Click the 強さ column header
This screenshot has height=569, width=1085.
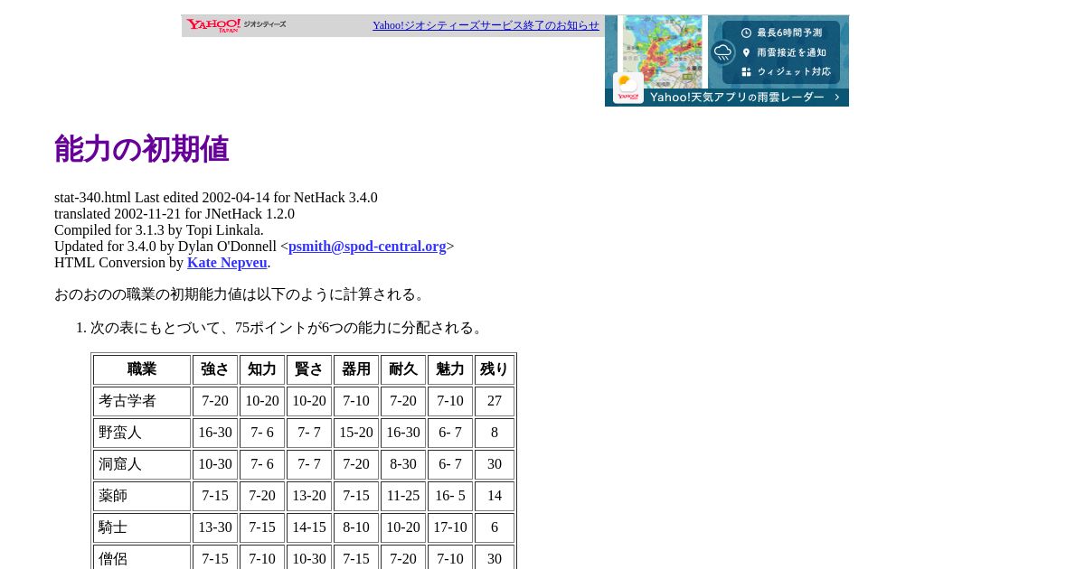215,369
